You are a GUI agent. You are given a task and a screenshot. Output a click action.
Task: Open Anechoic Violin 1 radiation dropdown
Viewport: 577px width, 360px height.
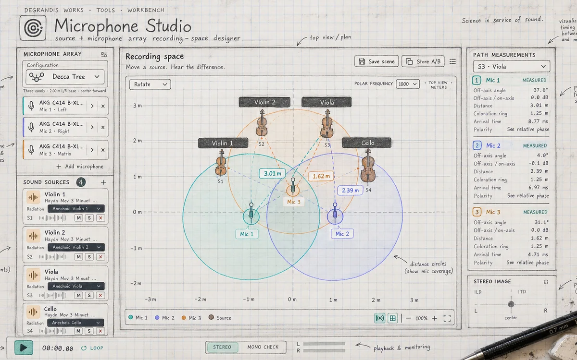(x=75, y=209)
